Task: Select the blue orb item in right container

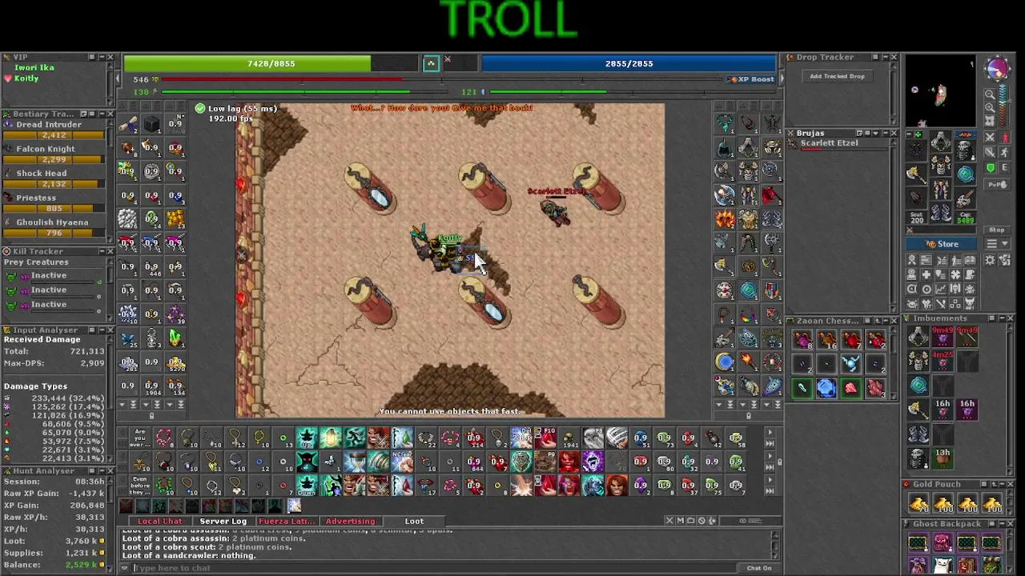Action: tap(725, 362)
